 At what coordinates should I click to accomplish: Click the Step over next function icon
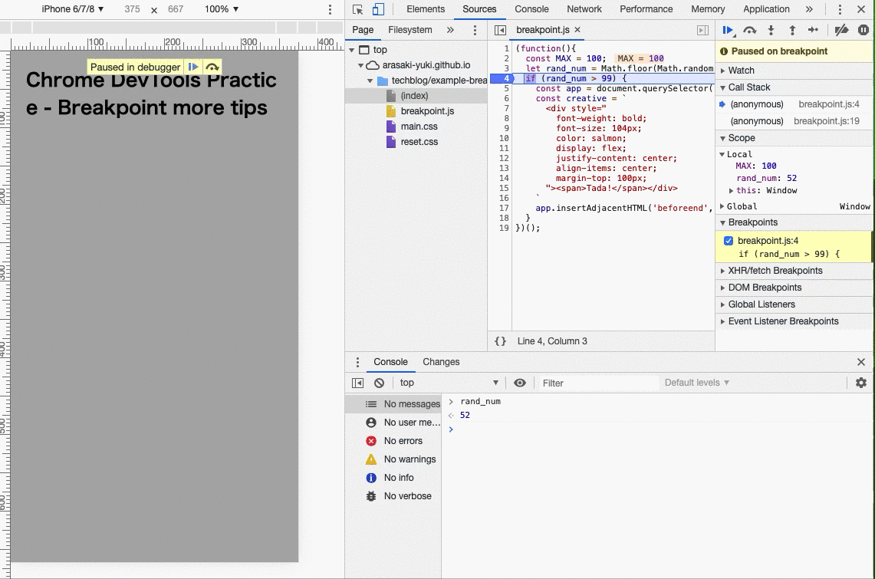pyautogui.click(x=750, y=30)
